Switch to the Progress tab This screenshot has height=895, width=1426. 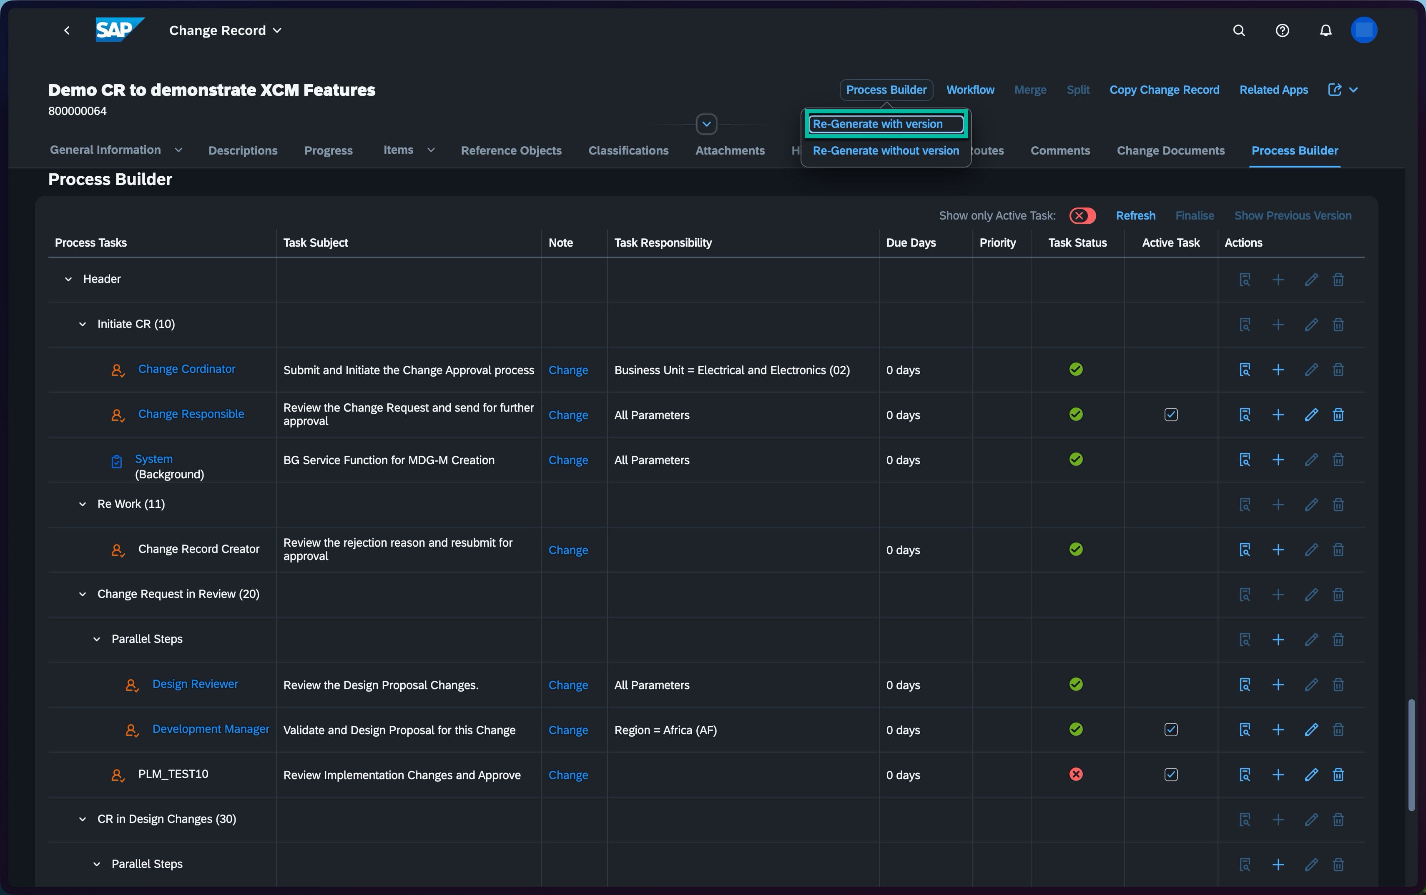[329, 150]
